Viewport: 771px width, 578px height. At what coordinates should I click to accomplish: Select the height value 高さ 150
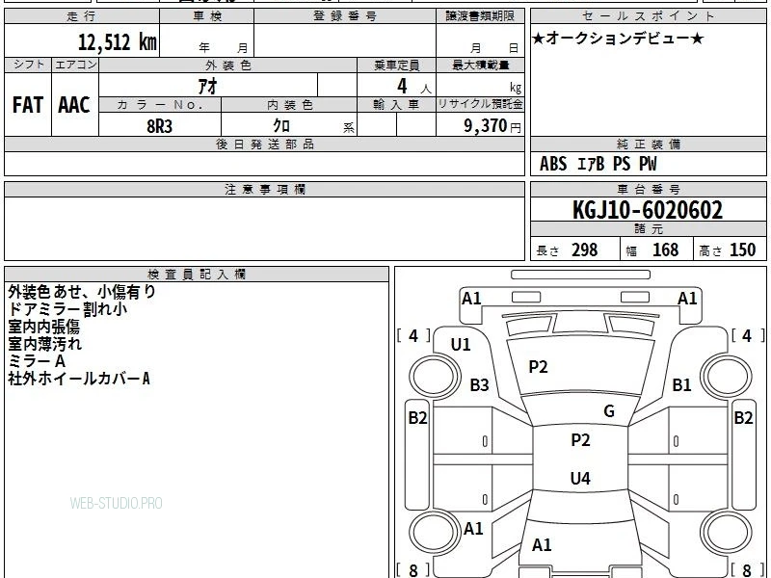(x=728, y=250)
